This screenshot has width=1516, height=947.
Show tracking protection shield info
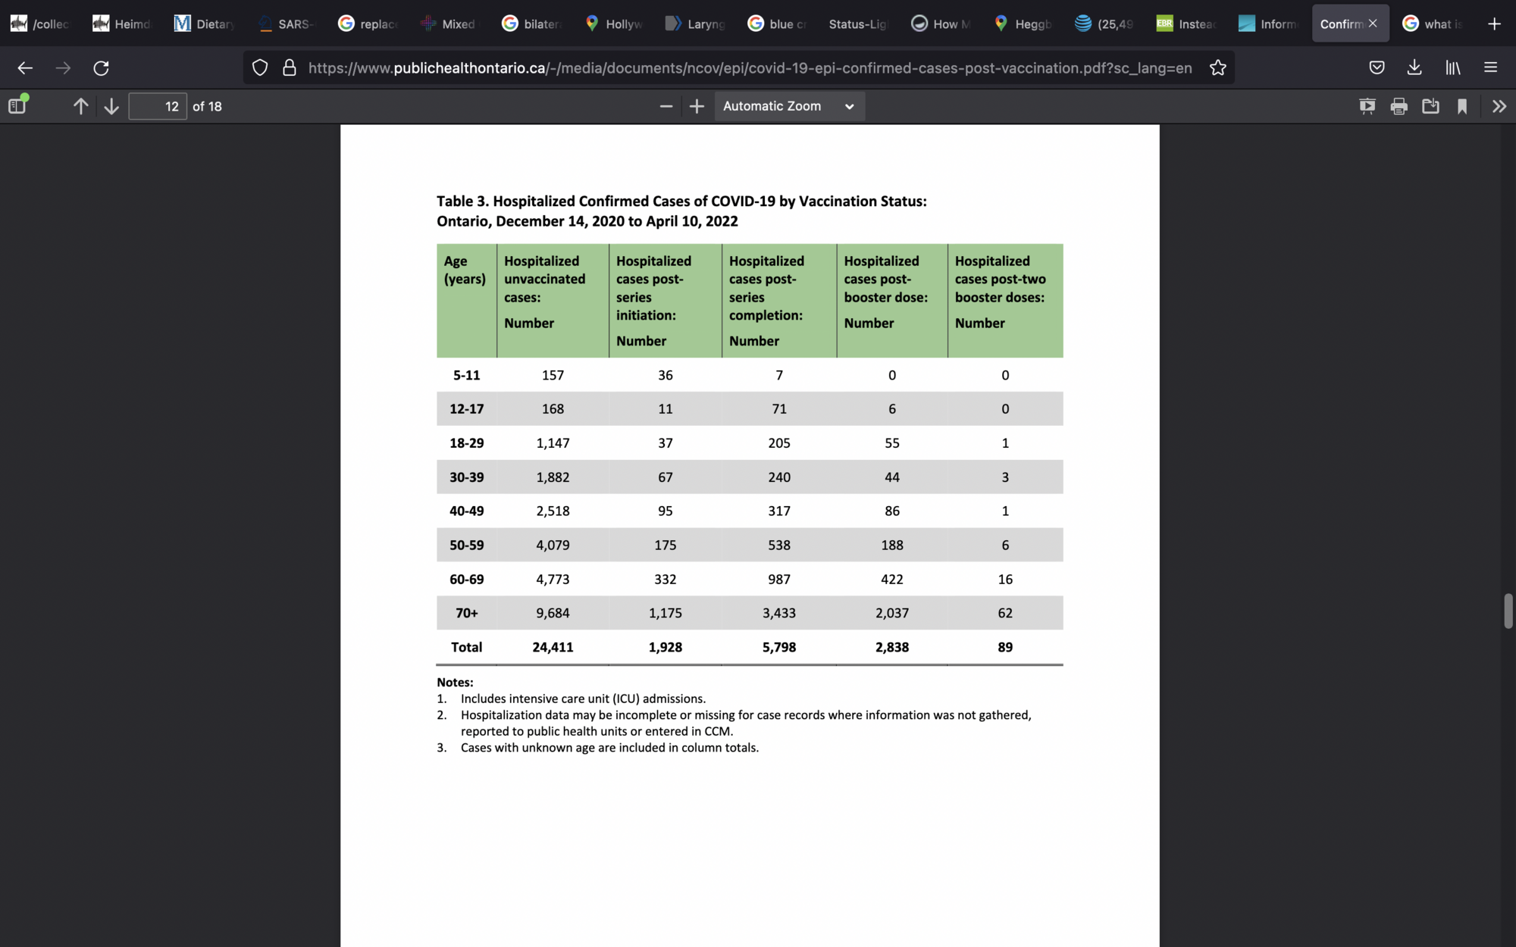[260, 67]
